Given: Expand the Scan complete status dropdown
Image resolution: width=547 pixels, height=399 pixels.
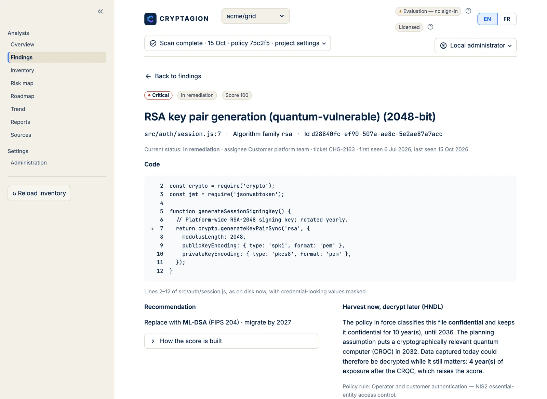Looking at the screenshot, I should pyautogui.click(x=237, y=43).
